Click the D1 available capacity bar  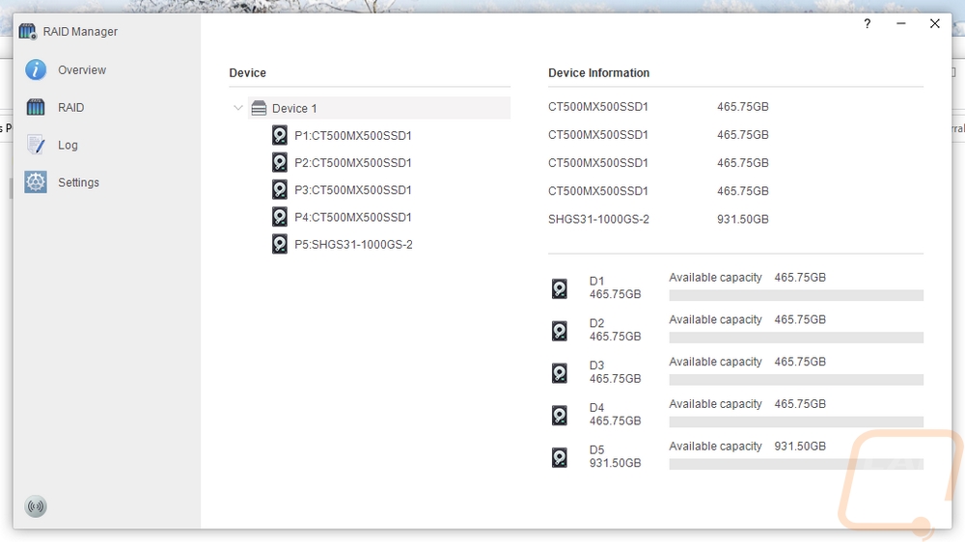(796, 295)
